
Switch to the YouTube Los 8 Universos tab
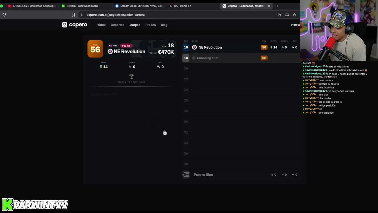32,6
